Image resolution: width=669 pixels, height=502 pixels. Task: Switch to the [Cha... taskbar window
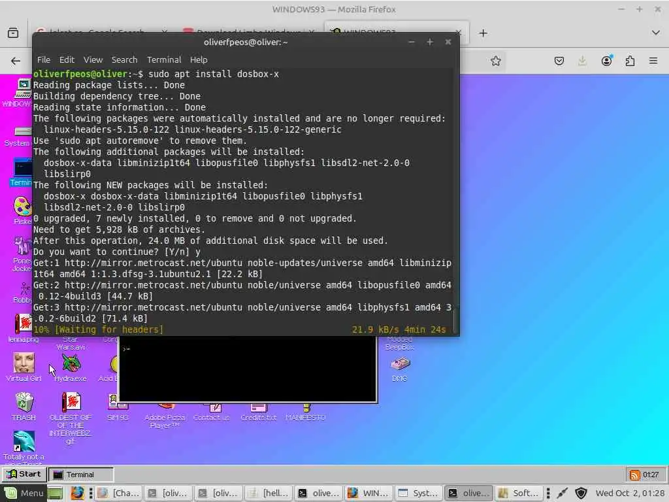[119, 493]
